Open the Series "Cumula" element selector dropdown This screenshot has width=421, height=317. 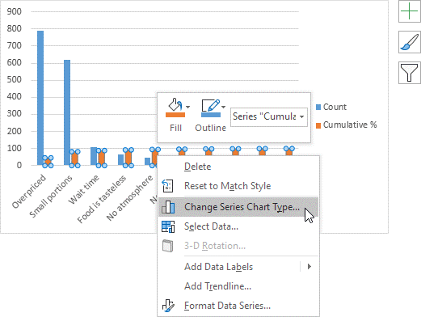click(269, 116)
